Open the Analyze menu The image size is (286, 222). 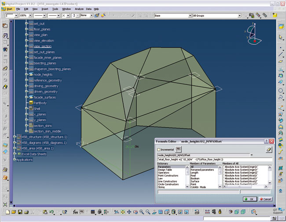click(x=79, y=8)
